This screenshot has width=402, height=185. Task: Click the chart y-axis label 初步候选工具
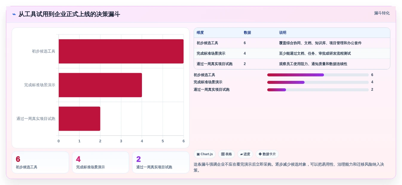pyautogui.click(x=44, y=51)
